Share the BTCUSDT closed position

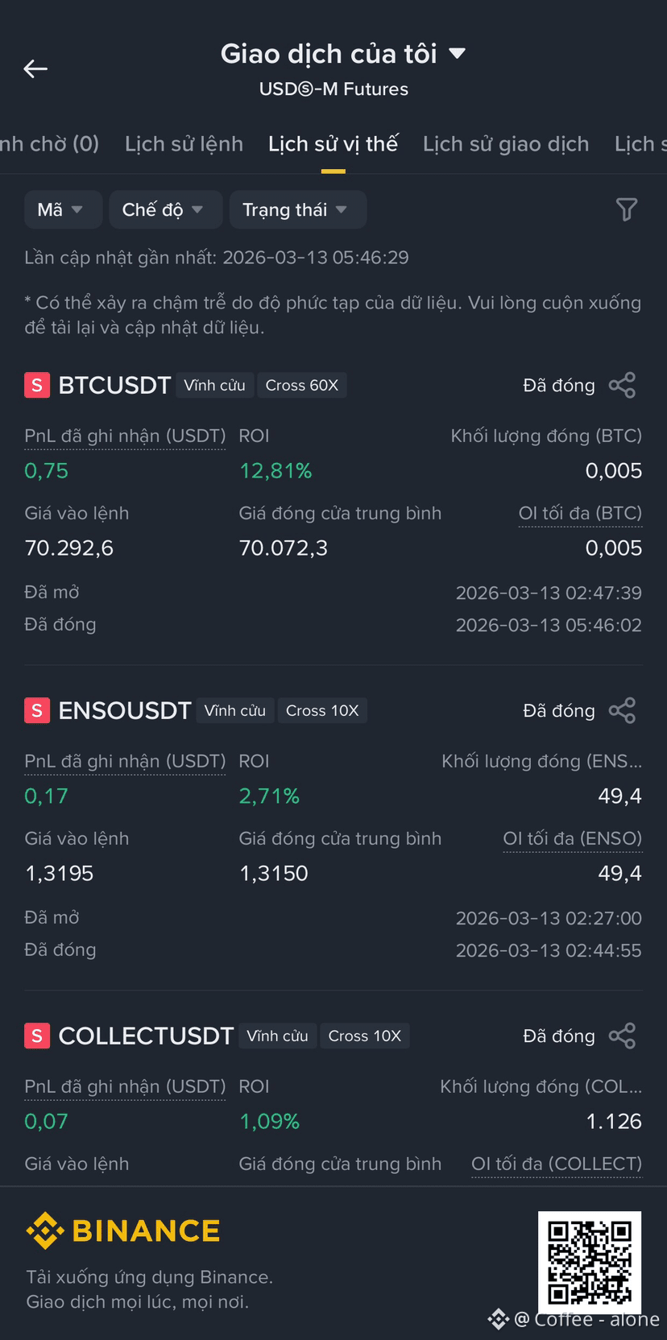click(622, 386)
